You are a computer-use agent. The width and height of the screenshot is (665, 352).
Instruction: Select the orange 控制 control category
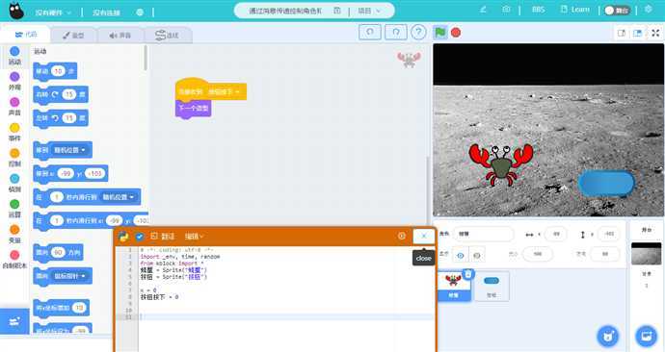14,158
